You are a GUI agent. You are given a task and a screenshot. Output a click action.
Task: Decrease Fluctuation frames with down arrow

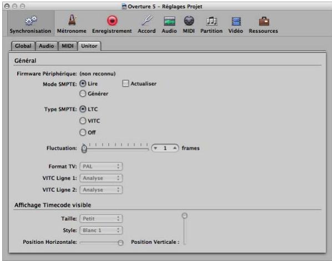point(155,148)
